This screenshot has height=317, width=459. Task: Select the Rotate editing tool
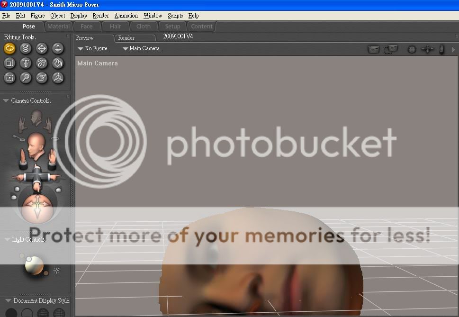click(9, 48)
